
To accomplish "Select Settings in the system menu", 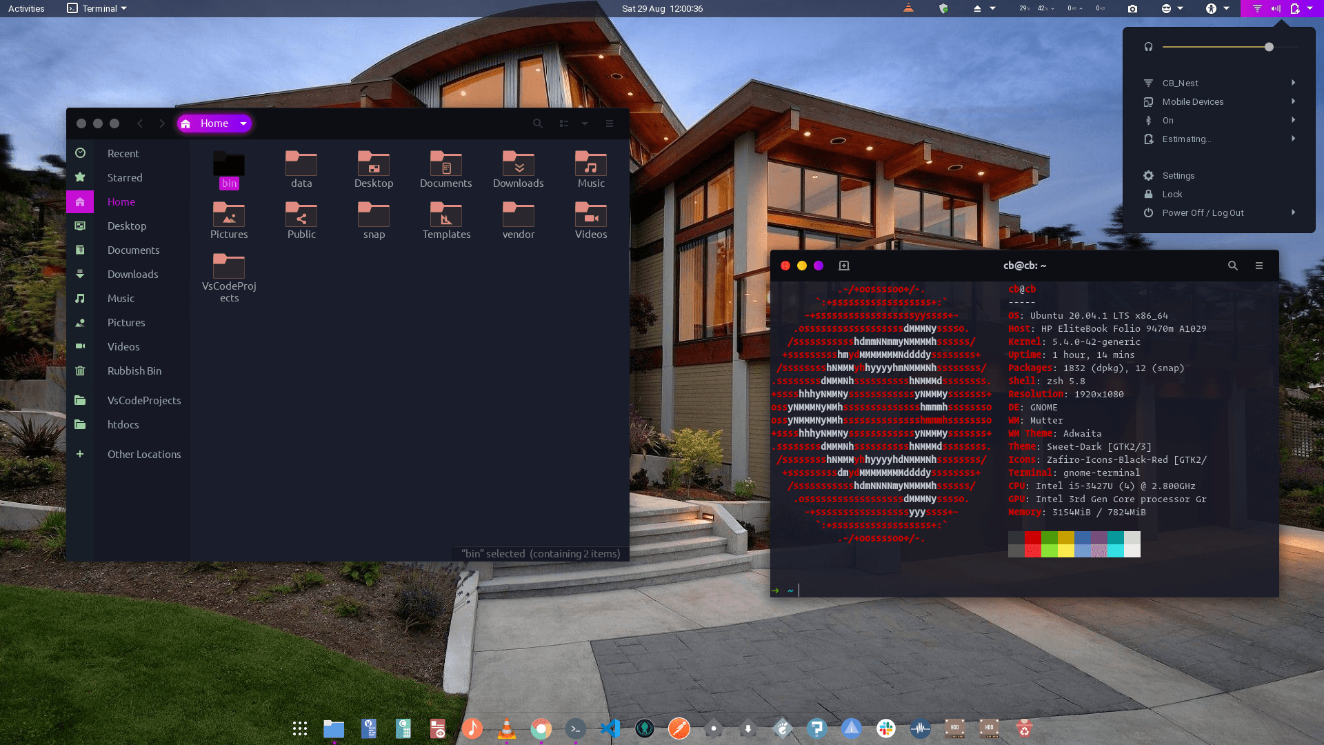I will pos(1178,175).
